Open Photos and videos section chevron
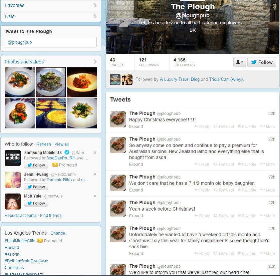This screenshot has width=280, height=276. tap(95, 62)
